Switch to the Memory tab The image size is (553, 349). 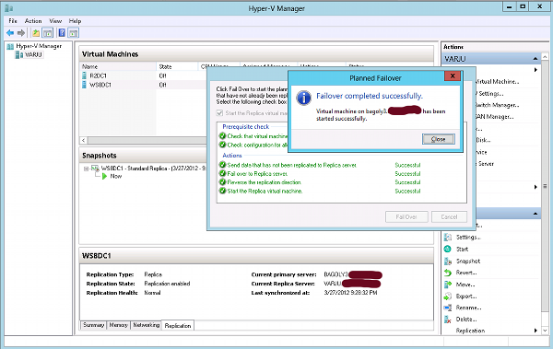[119, 325]
